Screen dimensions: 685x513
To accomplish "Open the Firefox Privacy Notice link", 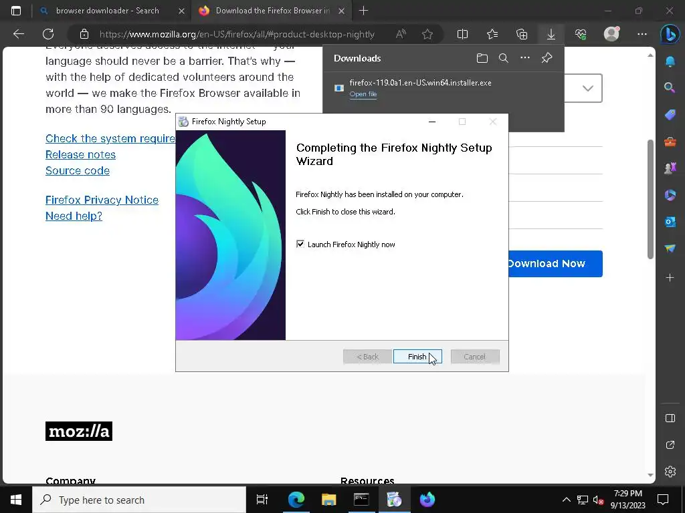I will 102,200.
